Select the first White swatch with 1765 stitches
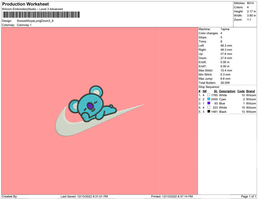This screenshot has height=199, width=258. [x=209, y=95]
